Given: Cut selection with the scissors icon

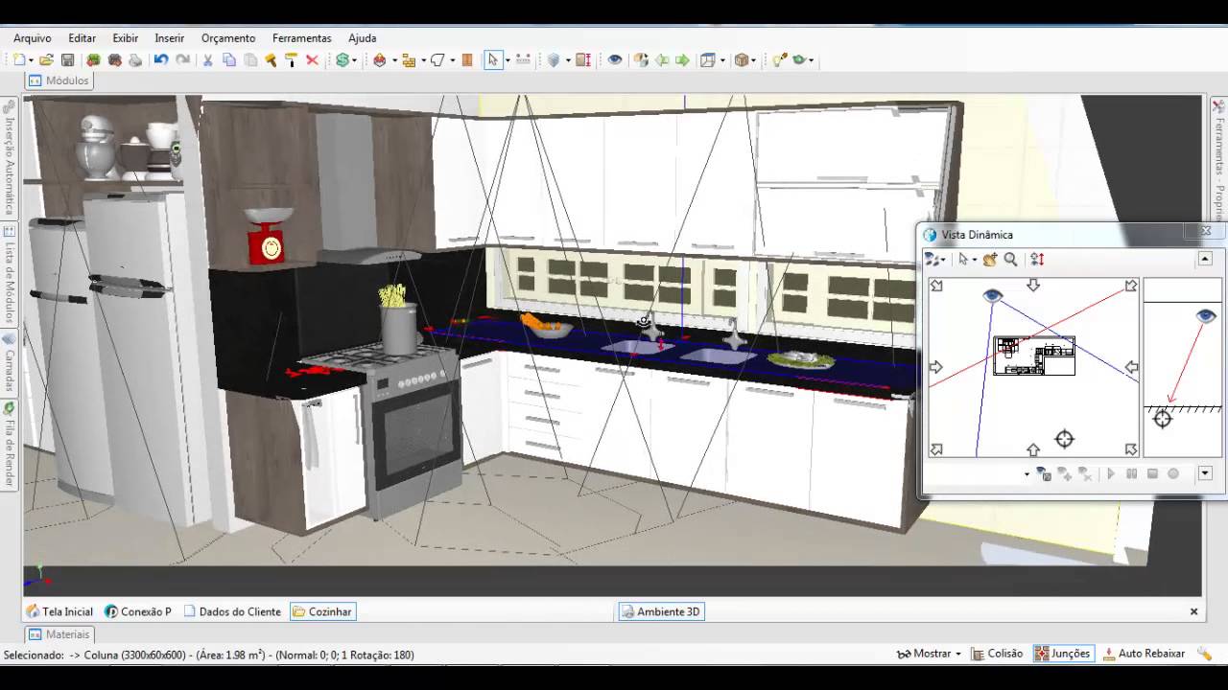Looking at the screenshot, I should [207, 59].
